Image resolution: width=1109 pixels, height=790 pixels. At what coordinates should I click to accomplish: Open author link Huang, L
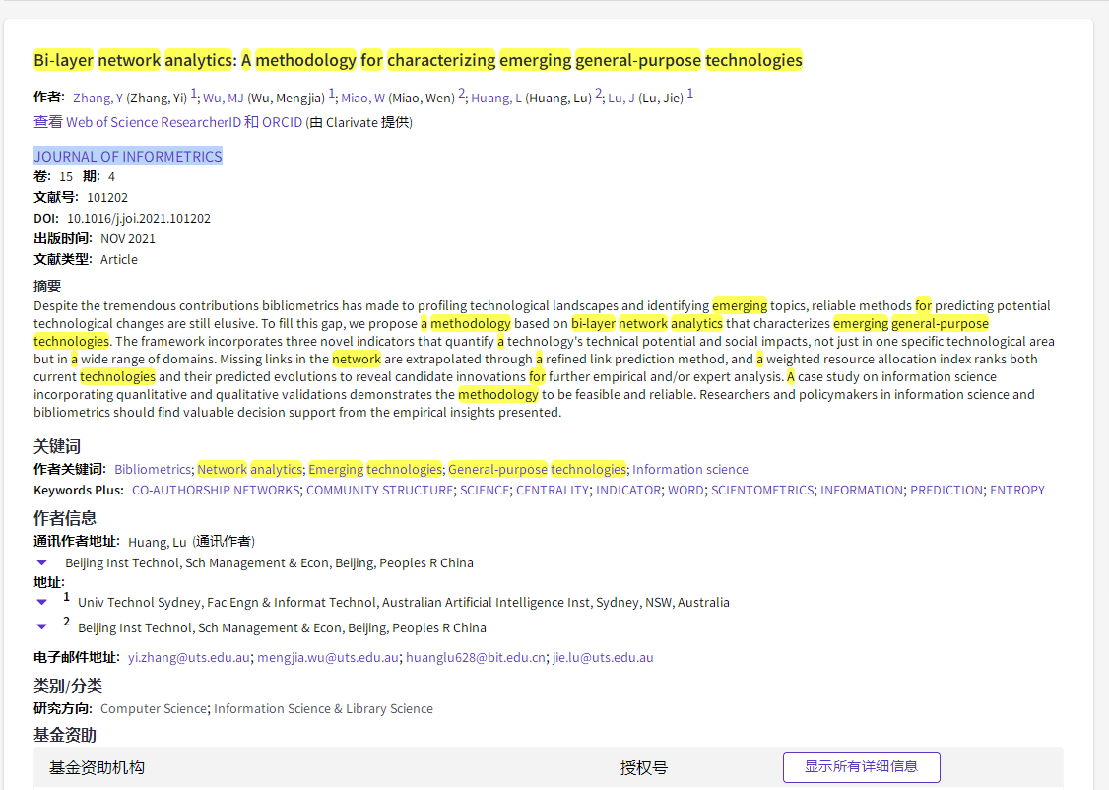pyautogui.click(x=495, y=98)
